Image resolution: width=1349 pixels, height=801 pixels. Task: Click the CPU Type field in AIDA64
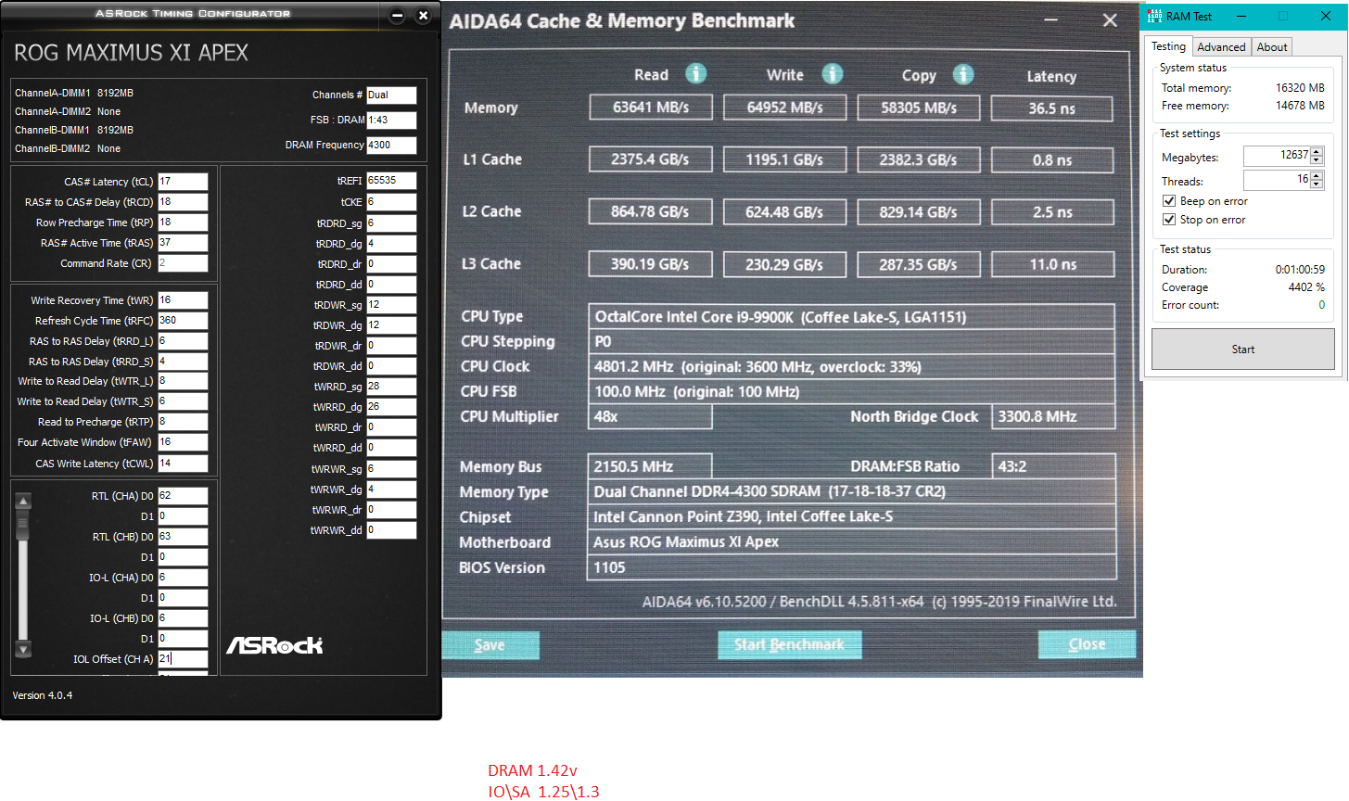pos(851,317)
